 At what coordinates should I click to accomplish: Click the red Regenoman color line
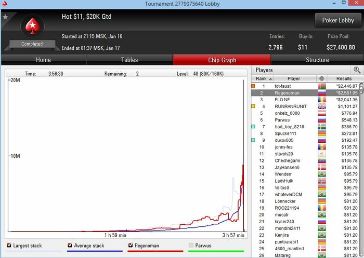(155, 251)
